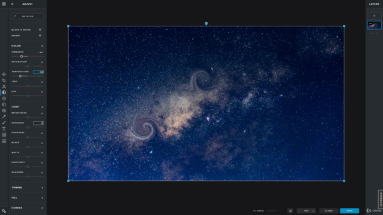Click the rotation handle above the image
The height and width of the screenshot is (215, 383).
tap(206, 23)
